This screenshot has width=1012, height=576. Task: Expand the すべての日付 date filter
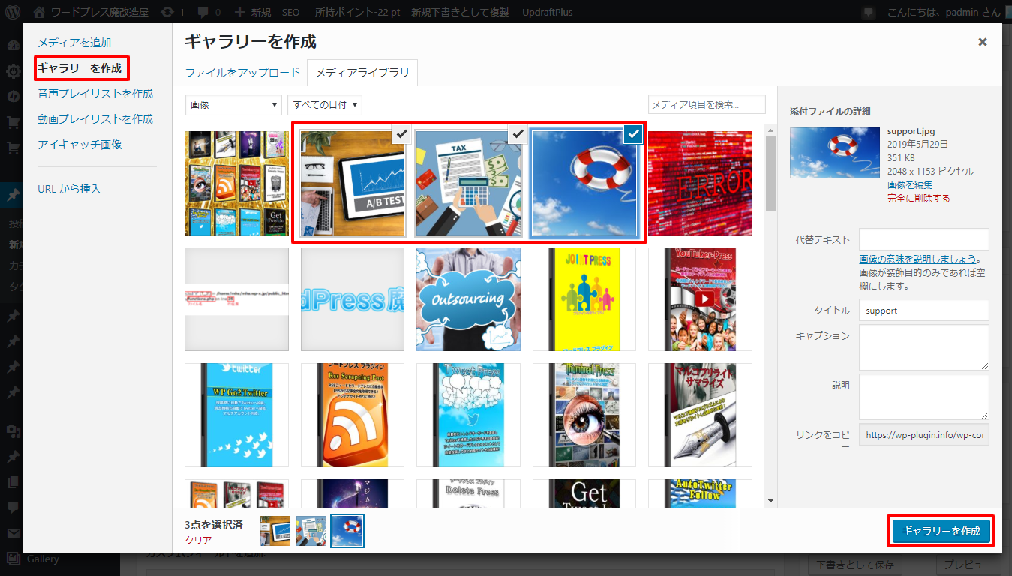(325, 105)
